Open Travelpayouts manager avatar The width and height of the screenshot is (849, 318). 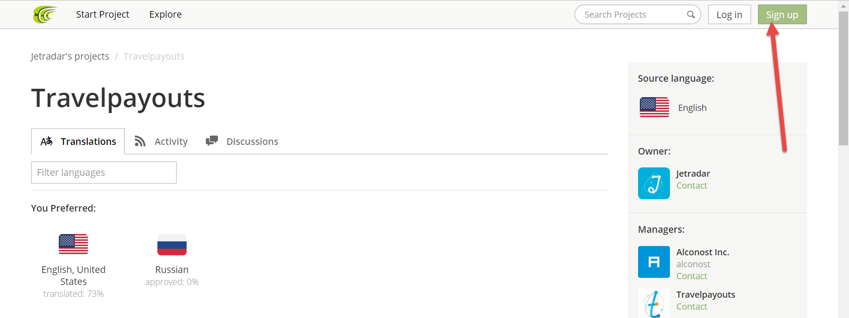654,303
